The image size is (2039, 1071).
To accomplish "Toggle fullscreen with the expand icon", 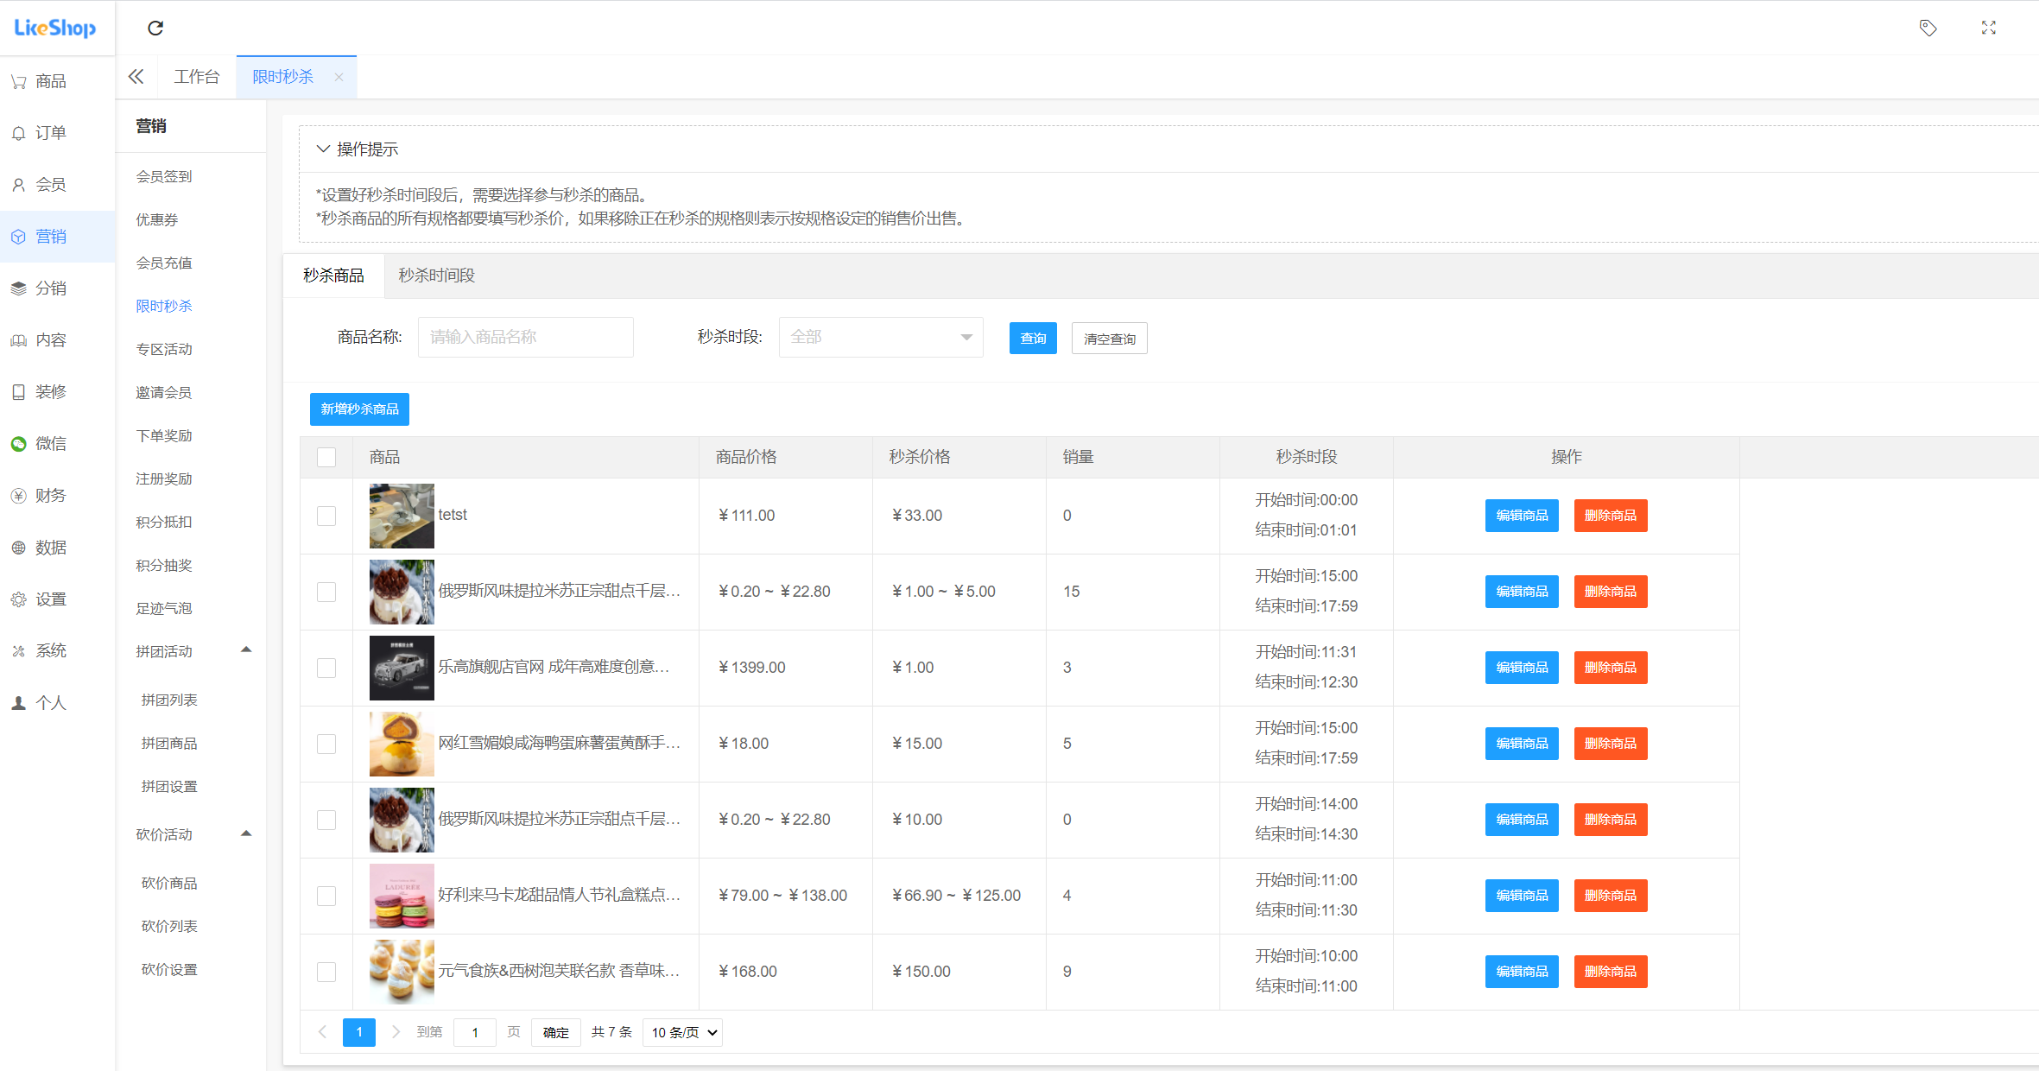I will (x=1988, y=28).
